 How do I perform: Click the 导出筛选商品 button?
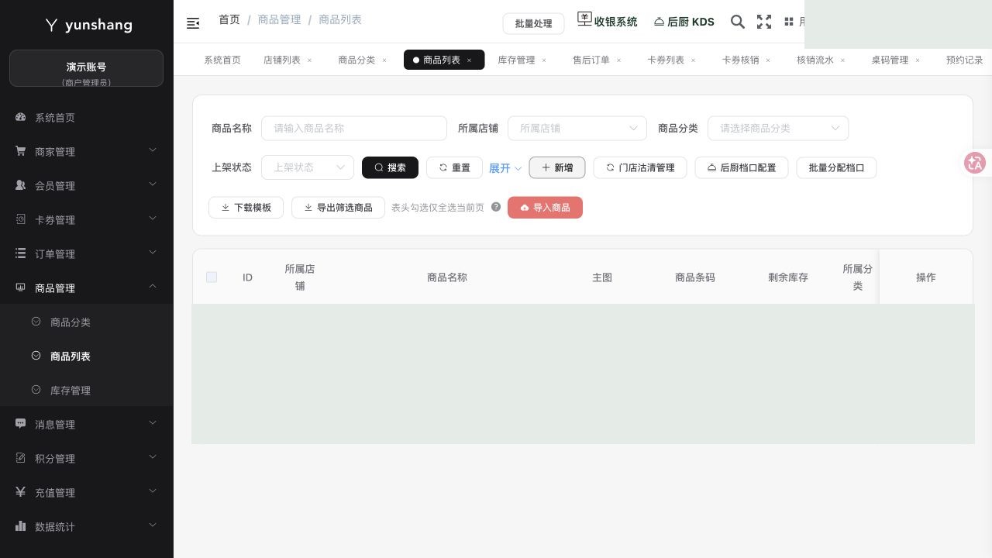[338, 208]
